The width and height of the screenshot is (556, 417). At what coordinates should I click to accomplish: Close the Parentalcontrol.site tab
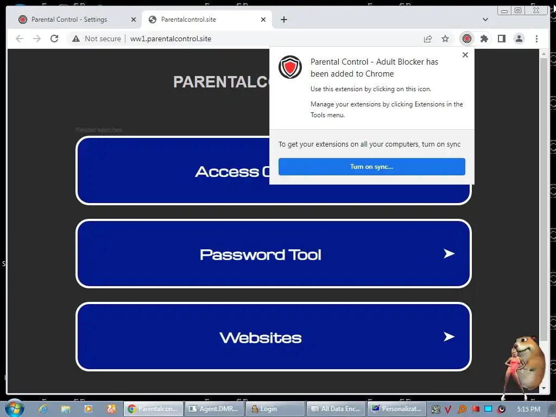[263, 20]
